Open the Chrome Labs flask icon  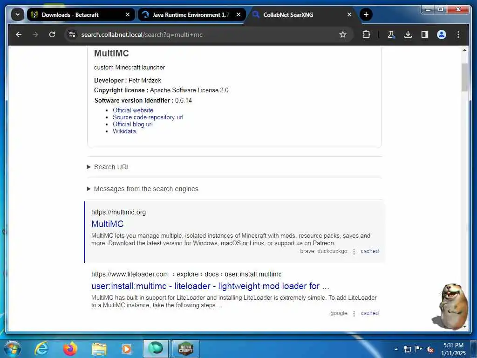(x=391, y=34)
